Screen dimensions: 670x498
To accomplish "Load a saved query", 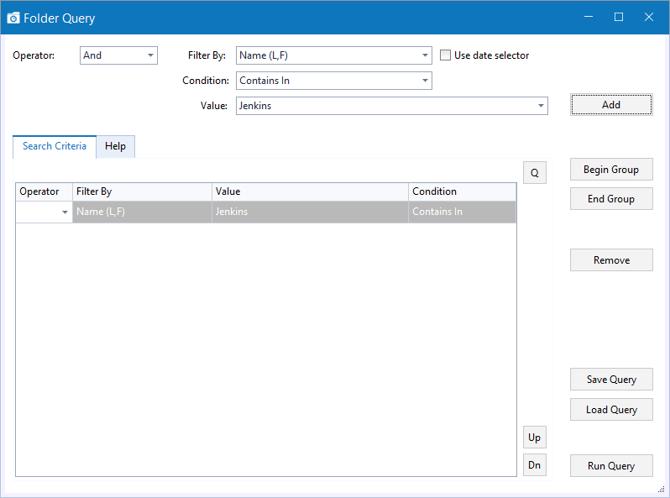I will tap(611, 410).
